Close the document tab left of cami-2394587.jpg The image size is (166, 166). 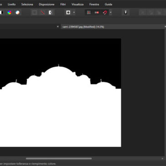[58, 26]
